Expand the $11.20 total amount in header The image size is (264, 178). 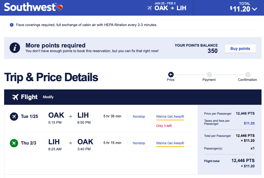[240, 9]
